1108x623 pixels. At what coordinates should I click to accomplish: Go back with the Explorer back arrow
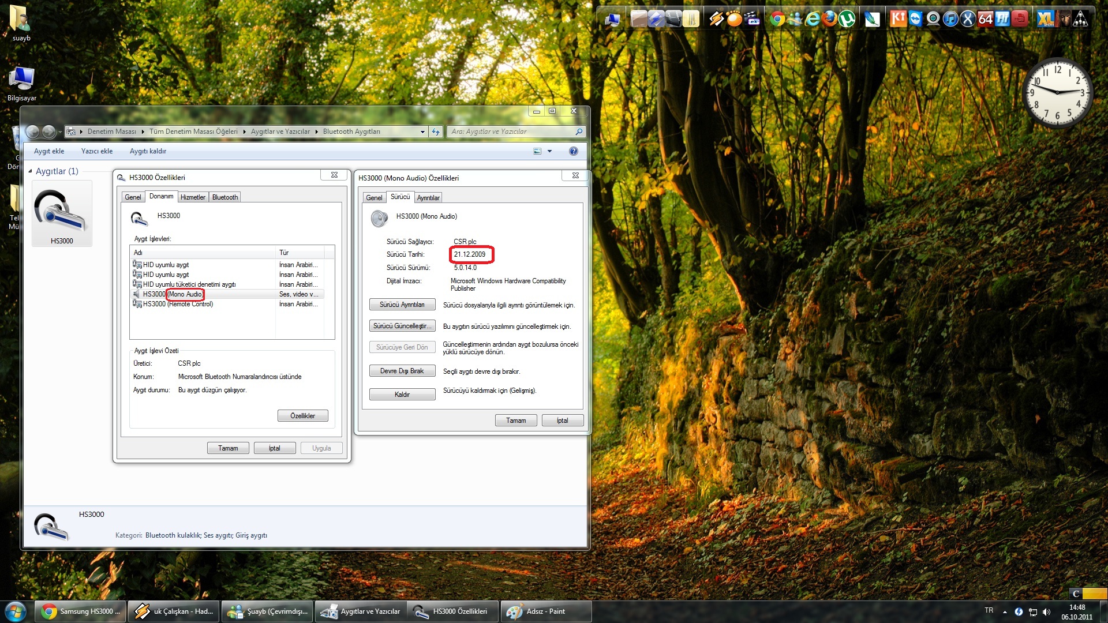[33, 132]
